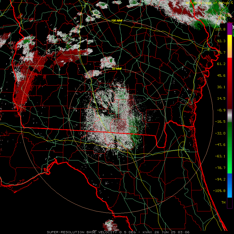Screen dimensions: 234x234
Task: Click the "KVAX" station identifier in caption
Action: (x=148, y=232)
